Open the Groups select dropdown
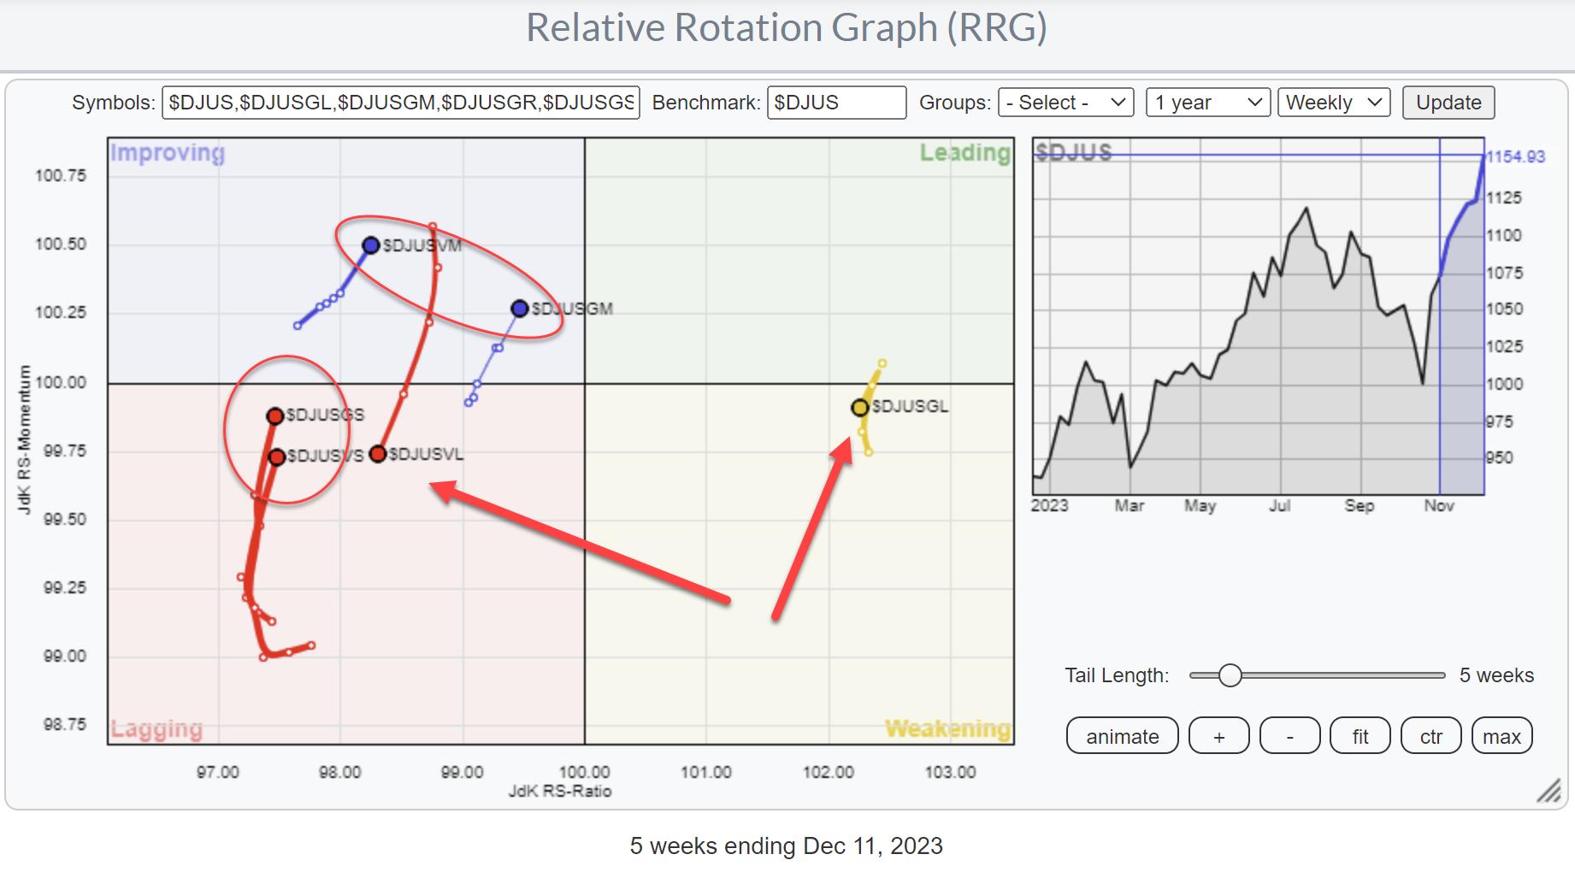The height and width of the screenshot is (872, 1575). point(1065,103)
